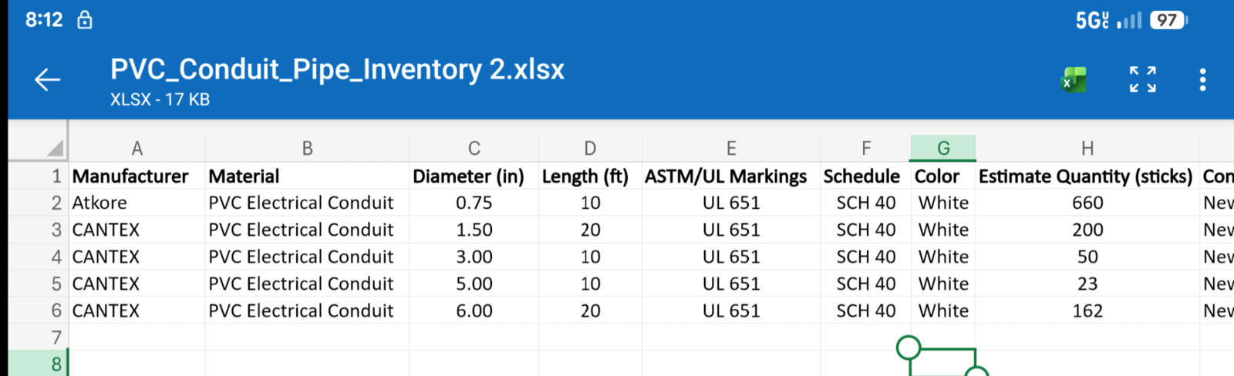Select column A header
Viewport: 1234px width, 376px height.
[x=137, y=148]
